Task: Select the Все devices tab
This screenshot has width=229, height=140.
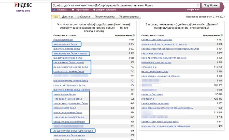Action: pyautogui.click(x=55, y=17)
